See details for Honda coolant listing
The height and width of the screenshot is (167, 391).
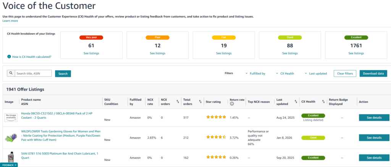coord(374,118)
